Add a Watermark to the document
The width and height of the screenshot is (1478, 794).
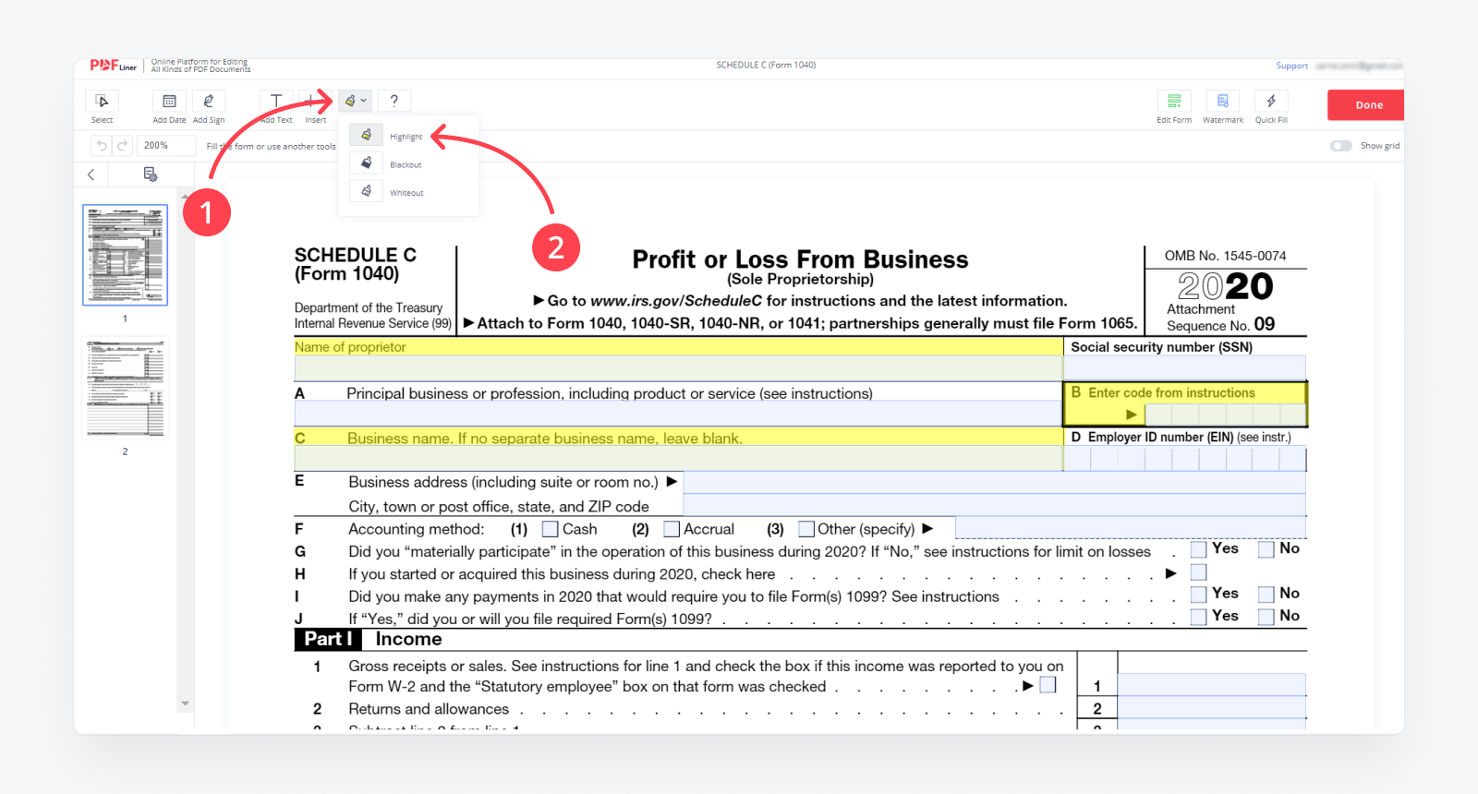(1222, 102)
